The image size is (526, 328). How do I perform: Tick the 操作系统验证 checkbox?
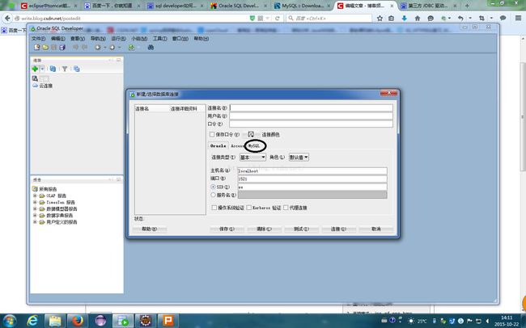coord(214,208)
